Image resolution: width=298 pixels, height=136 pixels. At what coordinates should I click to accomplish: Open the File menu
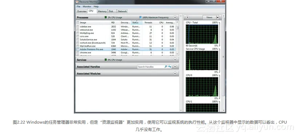pyautogui.click(x=79, y=7)
